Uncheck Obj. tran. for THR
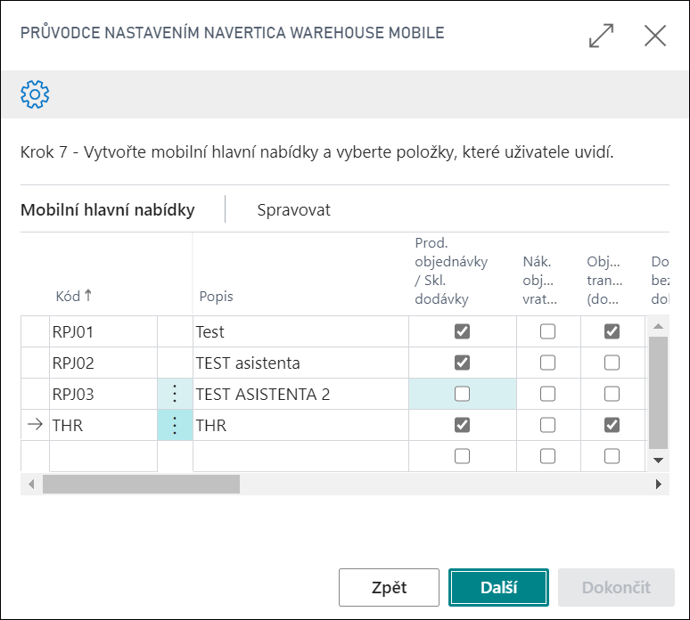This screenshot has height=620, width=690. point(612,425)
